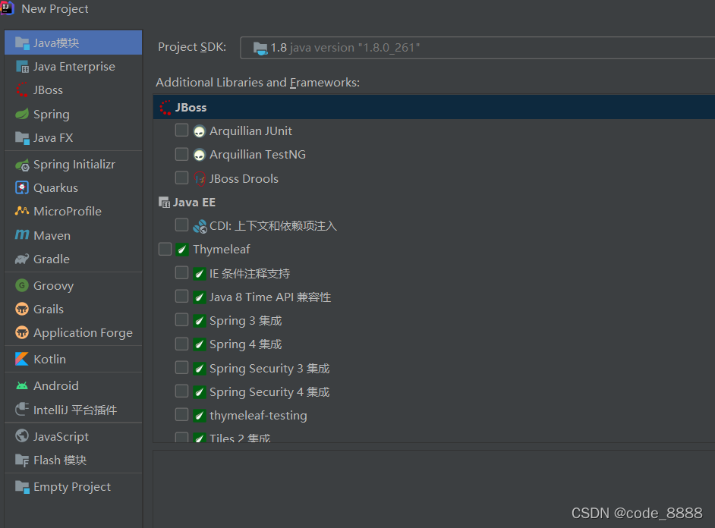
Task: Click the Empty Project folder icon
Action: [22, 486]
